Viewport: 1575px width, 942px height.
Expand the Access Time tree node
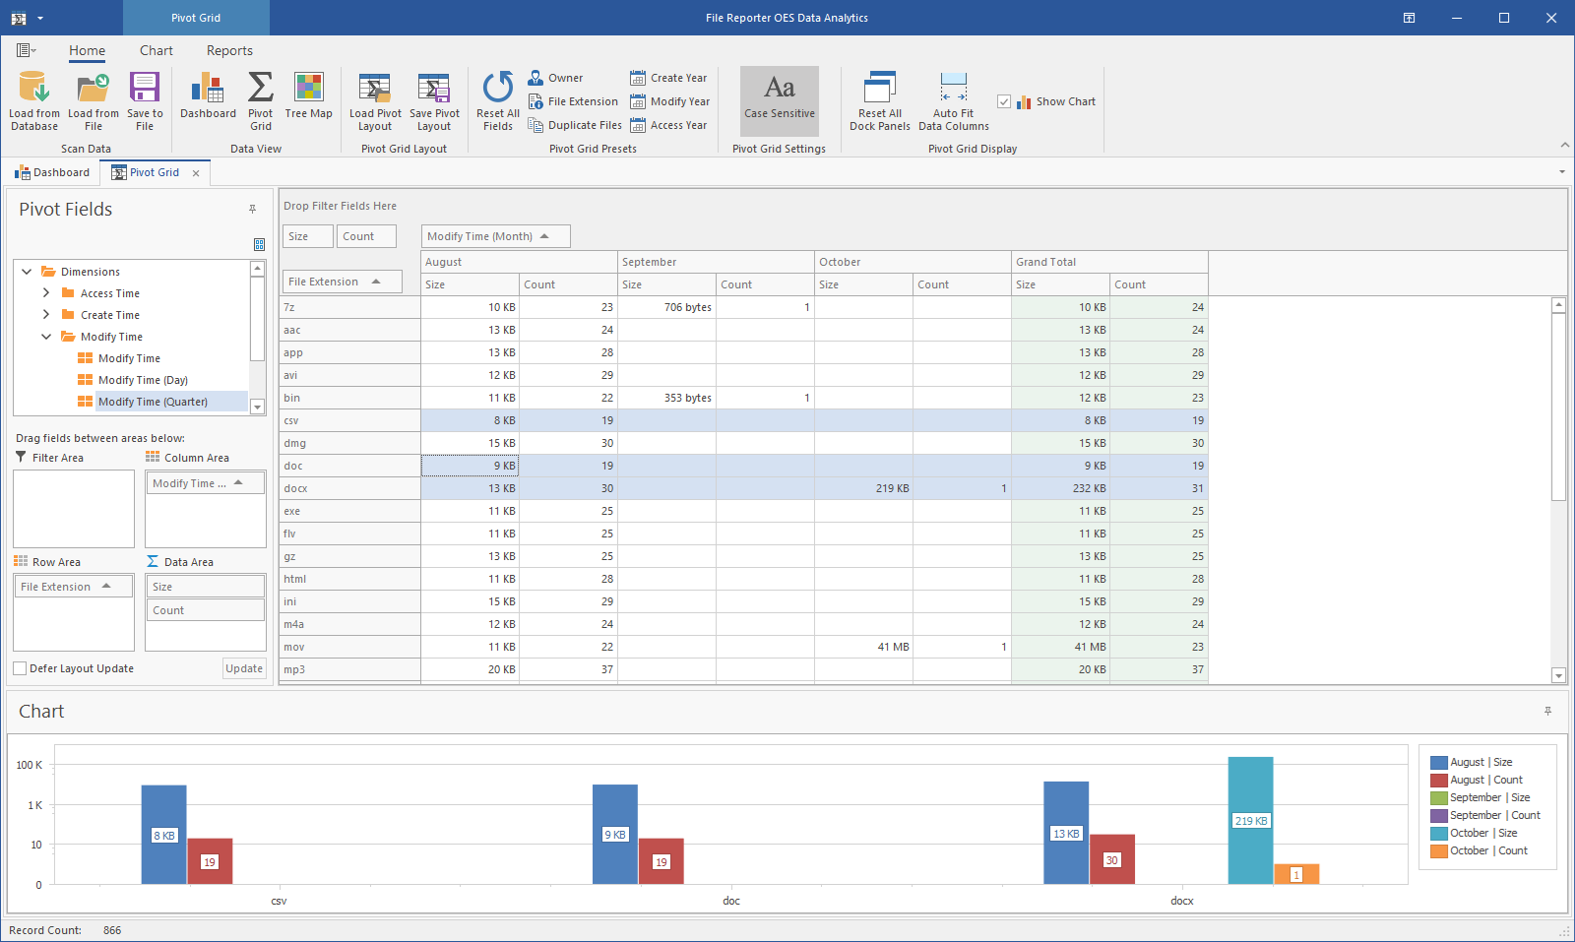point(46,293)
